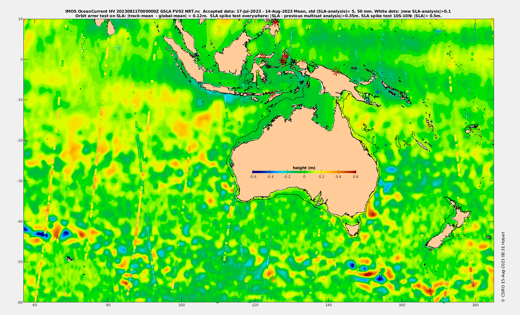520x315 pixels.
Task: Click the 0.4 colorbar tick label
Action: (338, 177)
